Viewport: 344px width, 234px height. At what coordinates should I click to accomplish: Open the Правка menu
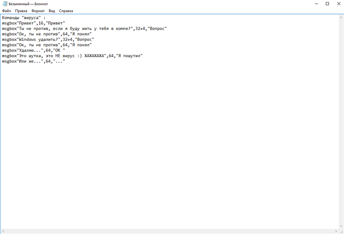(21, 11)
